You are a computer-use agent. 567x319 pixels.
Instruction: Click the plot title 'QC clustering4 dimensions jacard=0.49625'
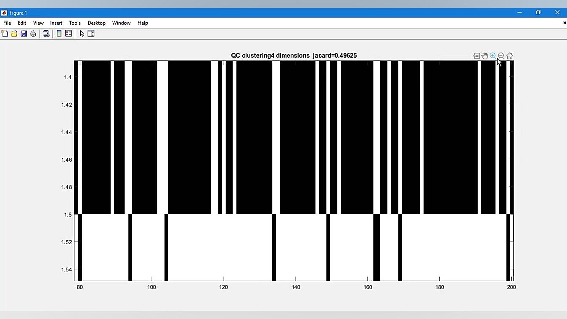pos(294,56)
